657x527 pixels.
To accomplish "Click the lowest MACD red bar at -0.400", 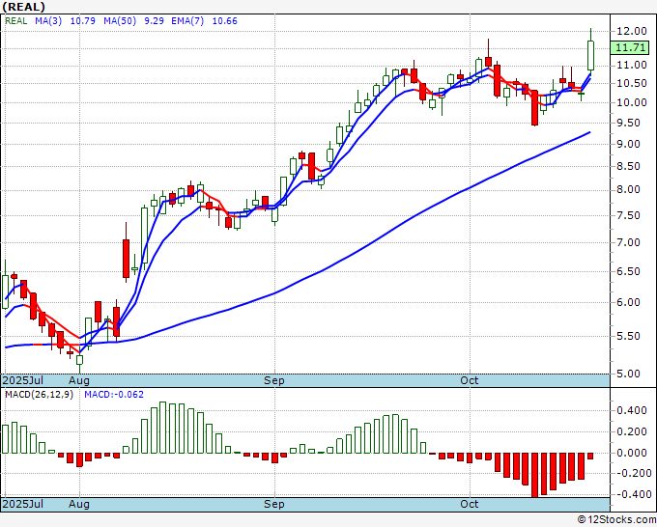I will (534, 475).
